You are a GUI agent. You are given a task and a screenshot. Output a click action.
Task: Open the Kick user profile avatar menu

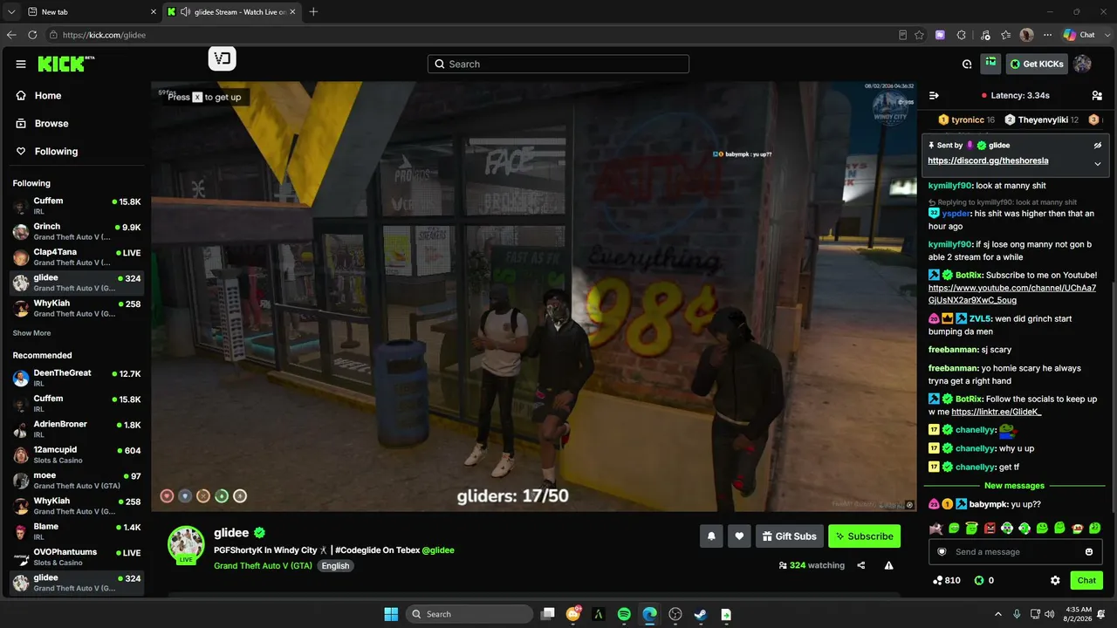coord(1082,64)
